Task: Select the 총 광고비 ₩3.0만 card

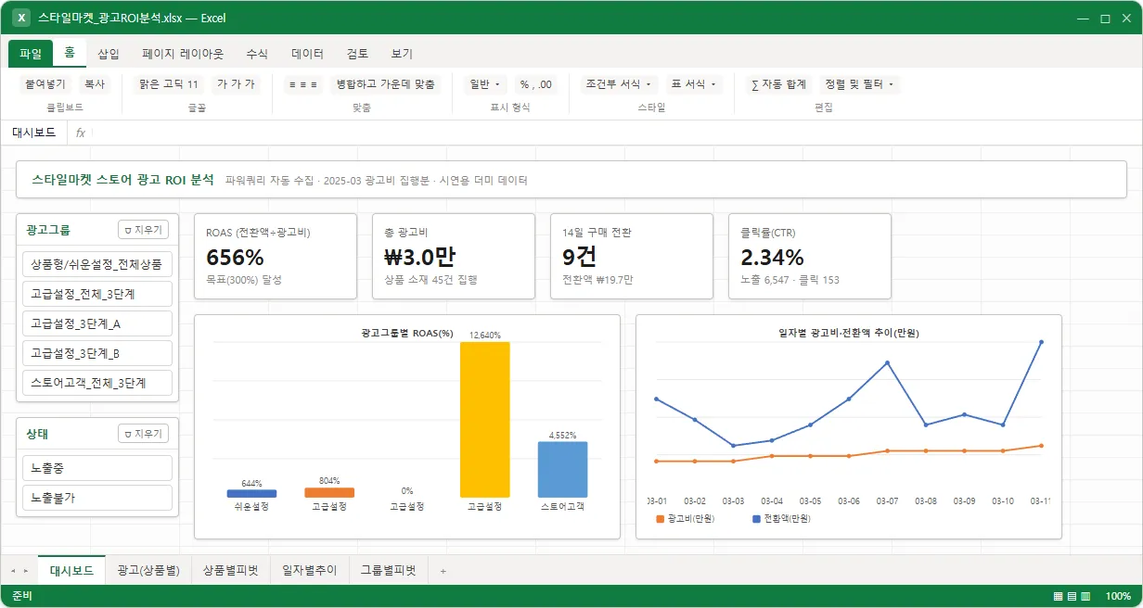Action: pyautogui.click(x=454, y=257)
